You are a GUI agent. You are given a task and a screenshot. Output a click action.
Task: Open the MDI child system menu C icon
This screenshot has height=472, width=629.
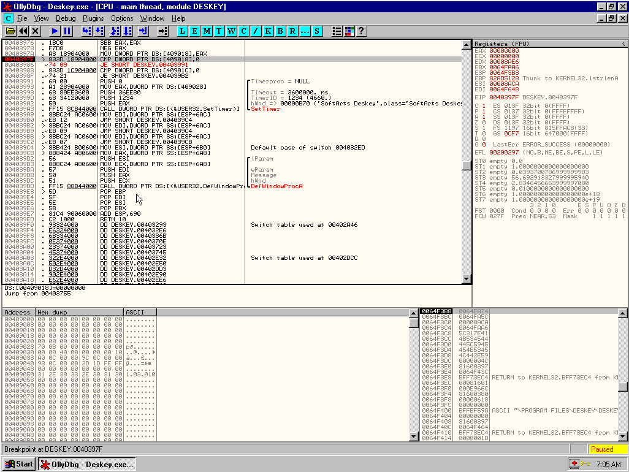pyautogui.click(x=8, y=18)
